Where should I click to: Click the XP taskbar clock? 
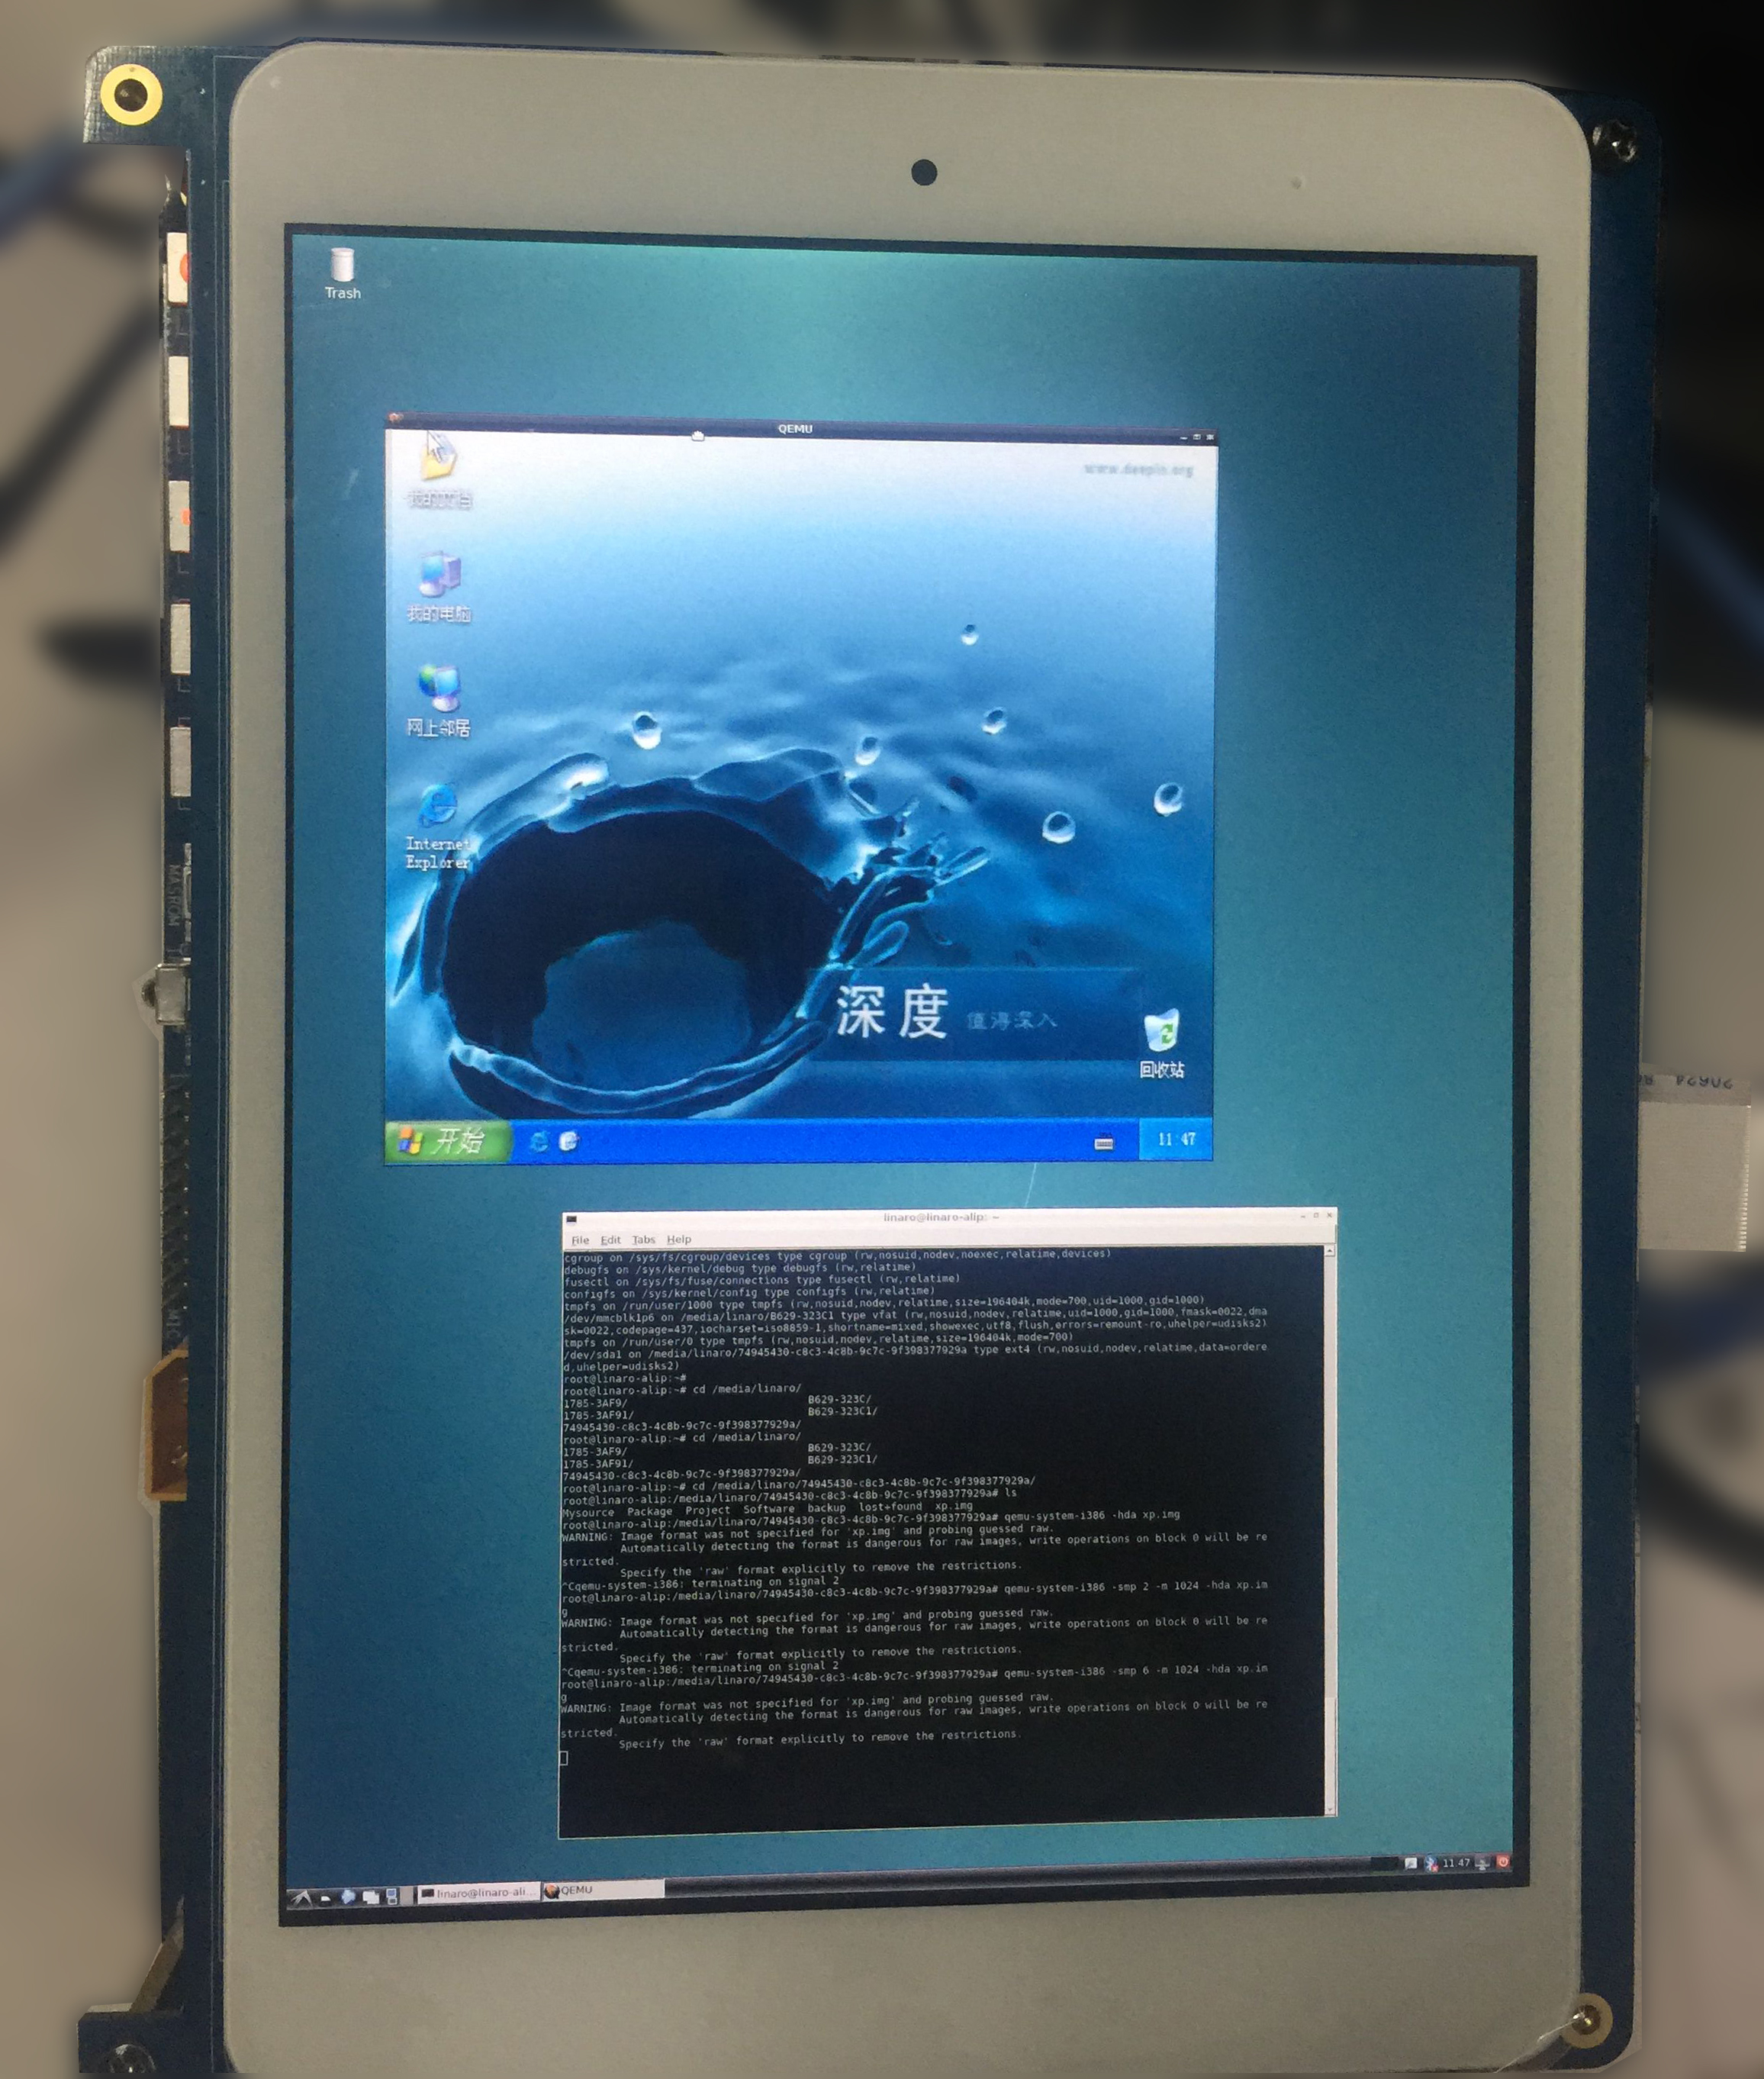[x=1176, y=1139]
